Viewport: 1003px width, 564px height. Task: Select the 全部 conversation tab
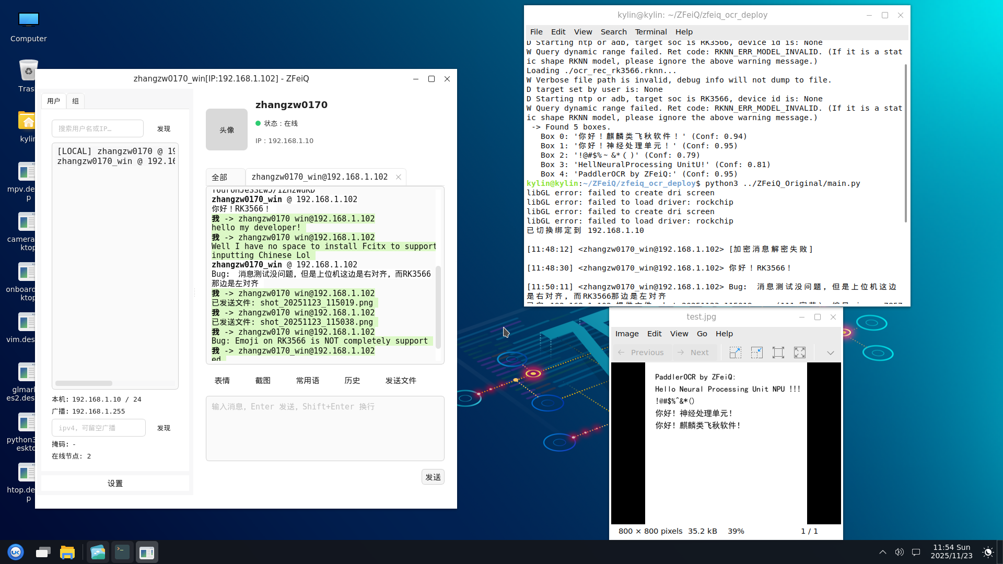click(x=219, y=177)
